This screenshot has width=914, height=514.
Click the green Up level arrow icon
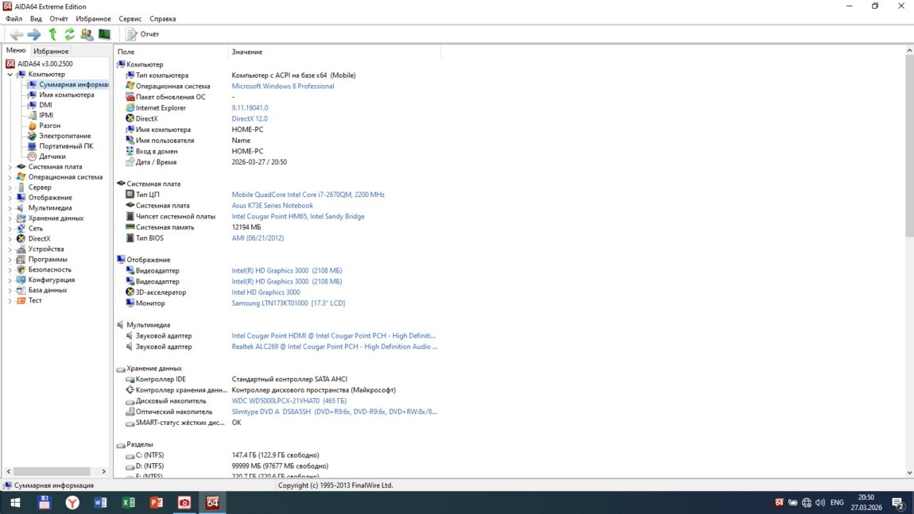point(52,34)
